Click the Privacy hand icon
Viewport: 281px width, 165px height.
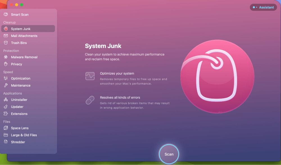pos(6,64)
